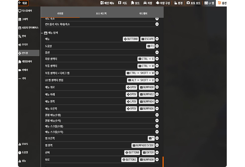The image size is (245, 167).
Task: Click the orange scrollbar in the bindings list
Action: pos(163,161)
